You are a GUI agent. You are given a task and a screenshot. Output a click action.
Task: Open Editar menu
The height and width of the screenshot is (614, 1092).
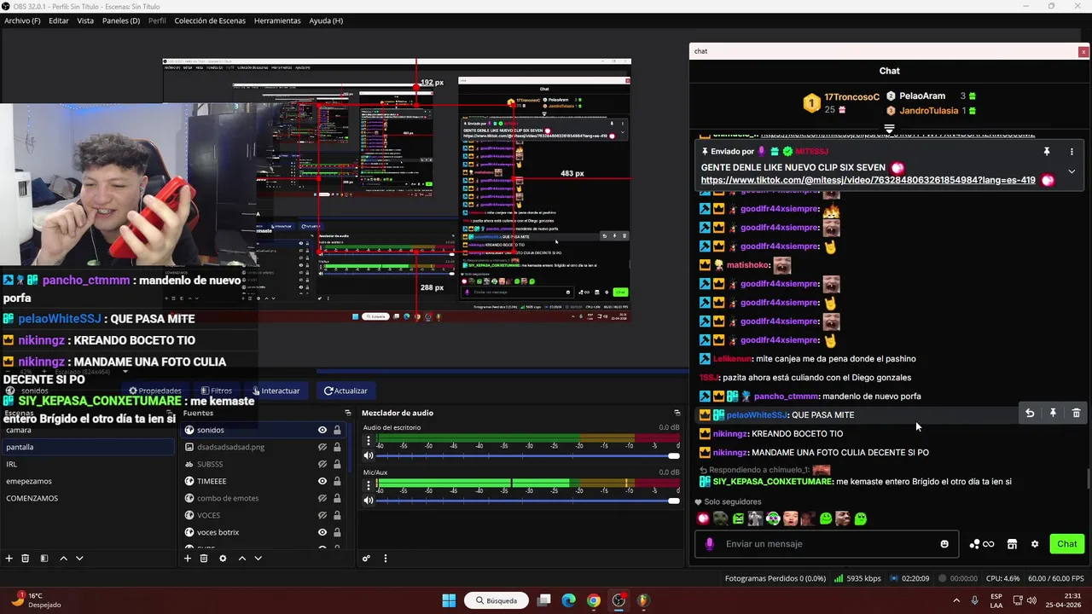pos(59,20)
